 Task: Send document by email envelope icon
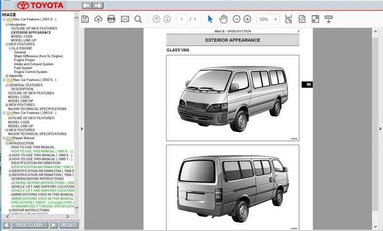[x=125, y=19]
